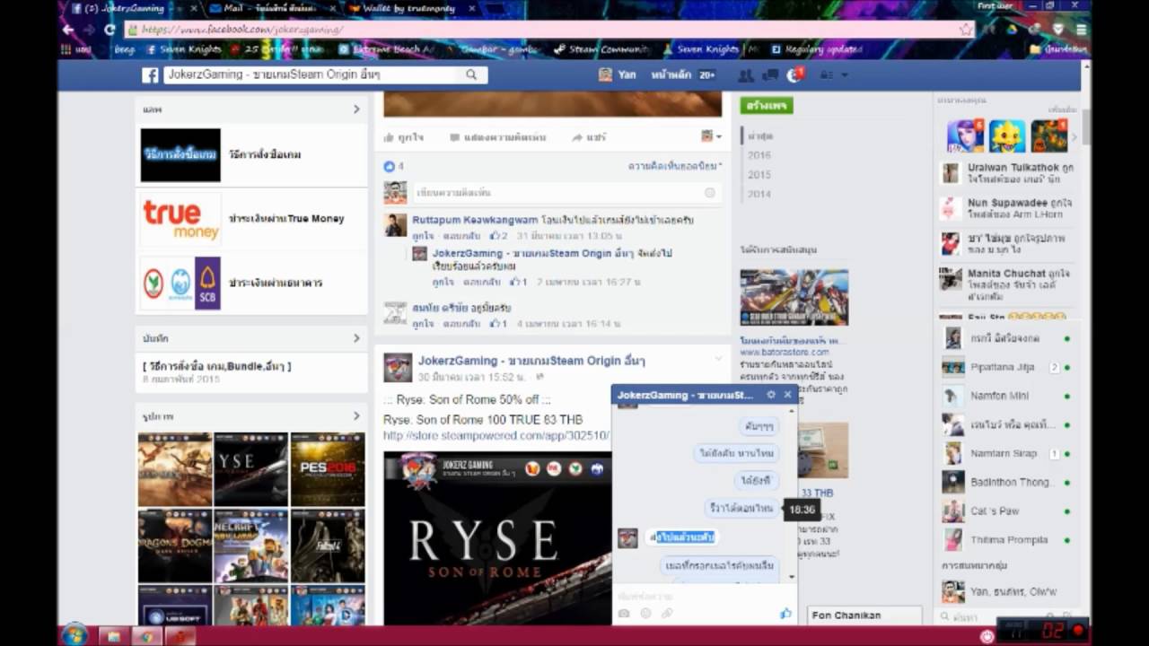This screenshot has height=646, width=1149.
Task: Click the red record button on recorder widget
Action: [x=1078, y=630]
